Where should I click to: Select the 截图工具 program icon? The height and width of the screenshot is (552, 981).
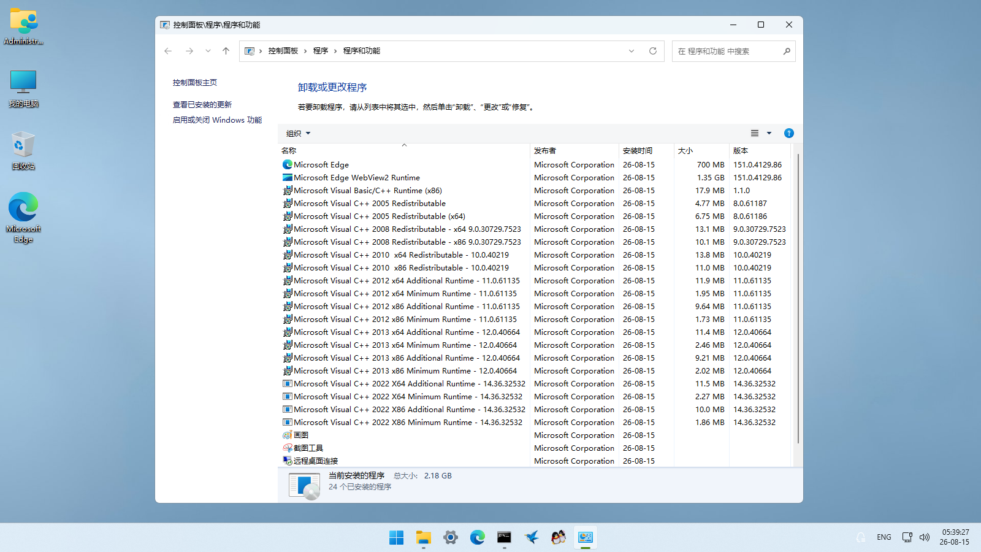click(288, 448)
